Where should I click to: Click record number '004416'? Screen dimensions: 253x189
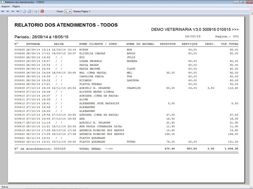tap(20, 119)
